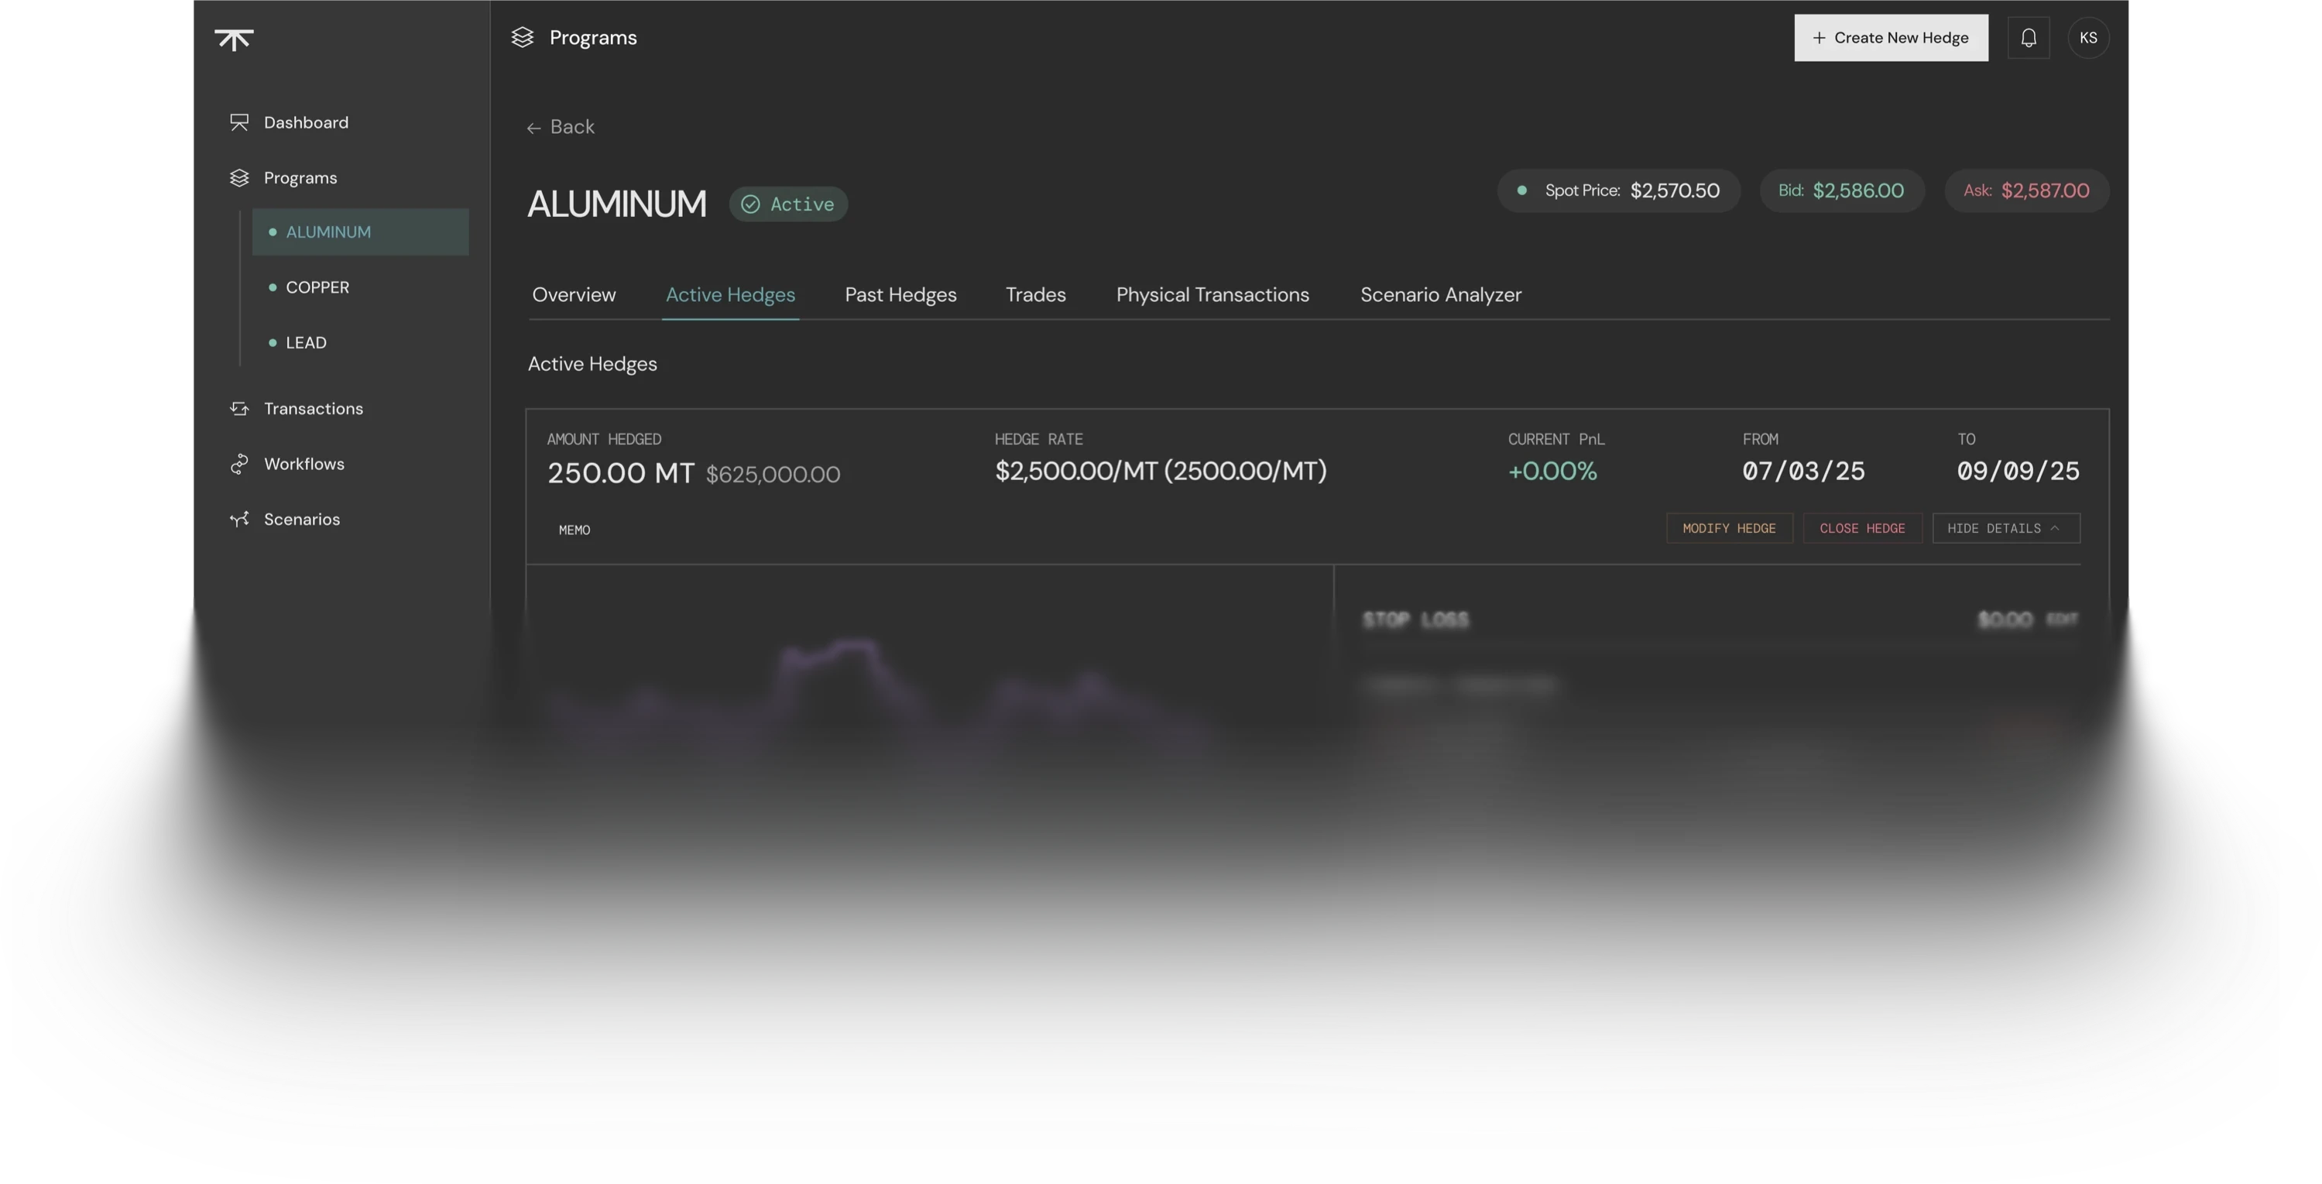
Task: Collapse hedge with Hide Details chevron
Action: point(2054,528)
